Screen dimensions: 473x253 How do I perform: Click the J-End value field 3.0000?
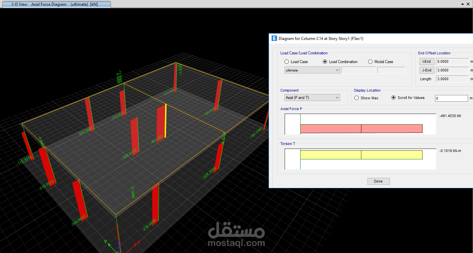click(x=452, y=70)
